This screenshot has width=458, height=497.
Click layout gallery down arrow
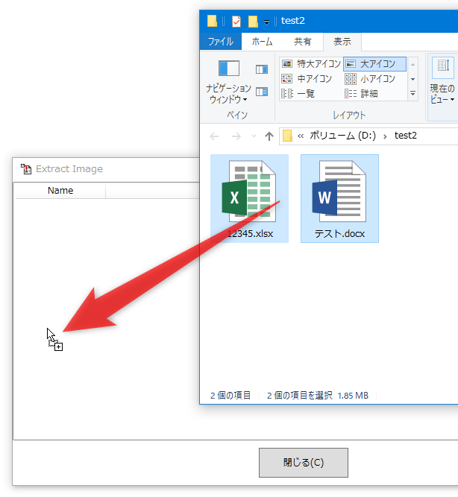[413, 79]
